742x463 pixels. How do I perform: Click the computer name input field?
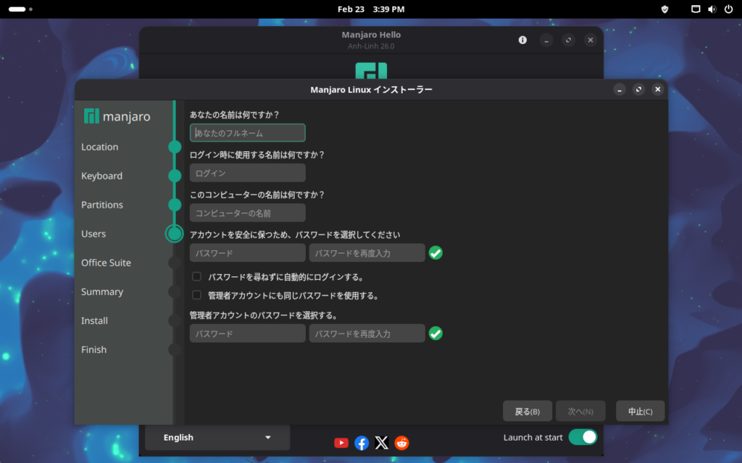pyautogui.click(x=248, y=213)
